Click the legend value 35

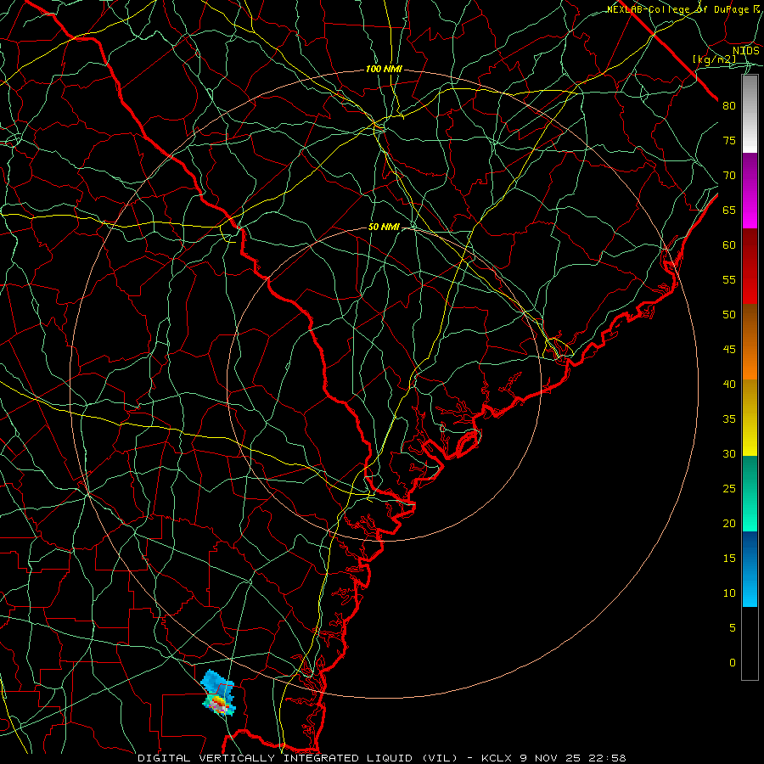tap(729, 419)
